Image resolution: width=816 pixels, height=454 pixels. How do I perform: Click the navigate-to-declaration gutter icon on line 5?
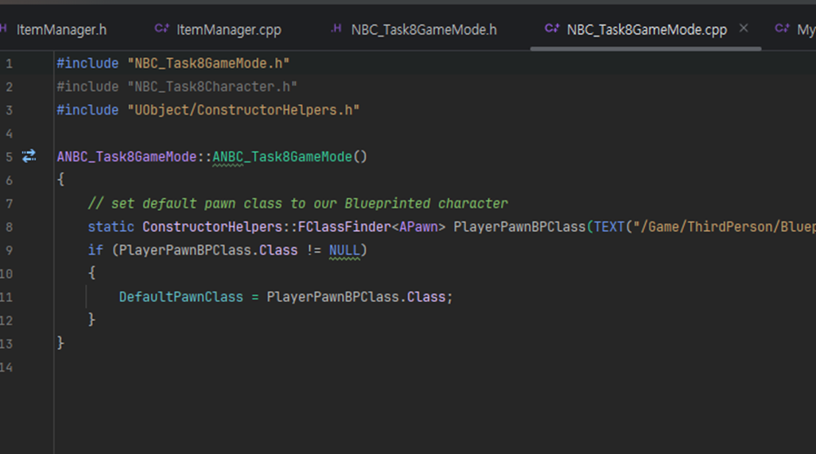[x=30, y=155]
